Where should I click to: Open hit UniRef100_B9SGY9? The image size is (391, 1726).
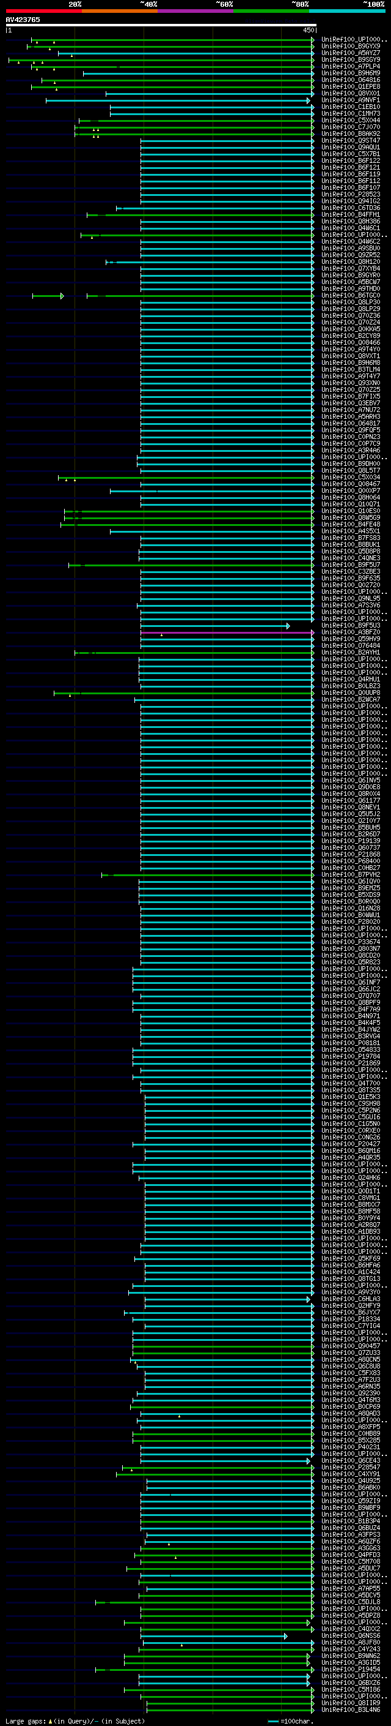(351, 59)
